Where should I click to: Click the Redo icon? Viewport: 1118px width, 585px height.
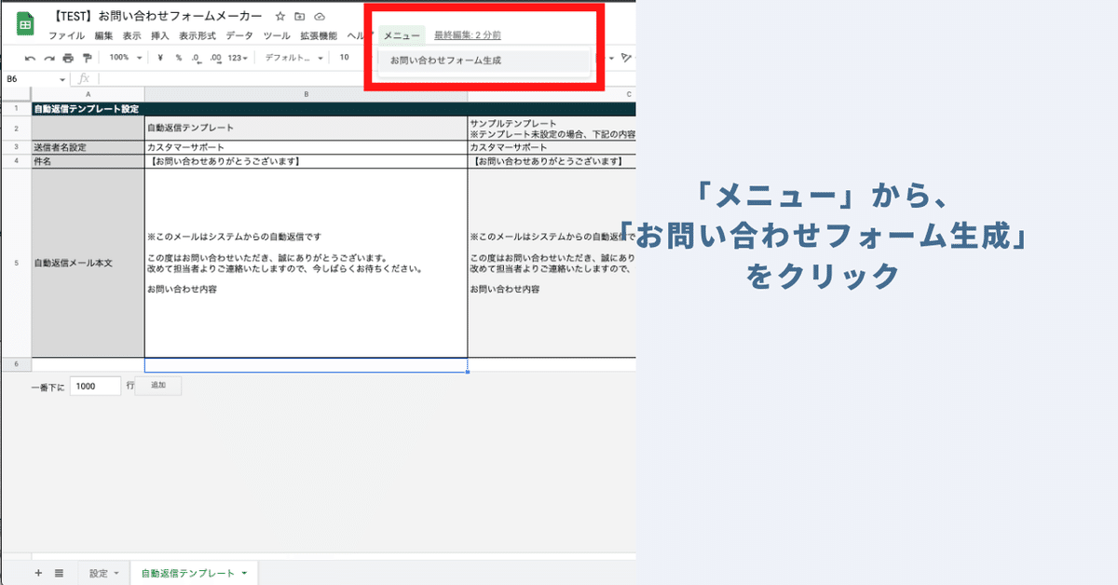tap(48, 57)
